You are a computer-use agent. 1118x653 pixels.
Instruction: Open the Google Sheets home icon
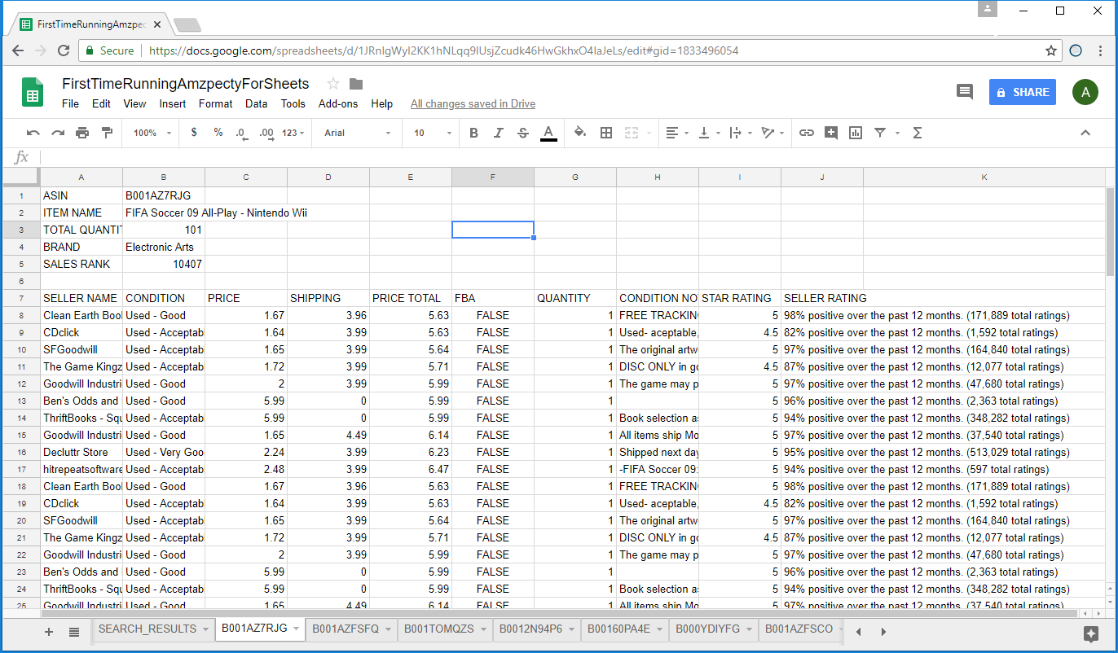[33, 92]
